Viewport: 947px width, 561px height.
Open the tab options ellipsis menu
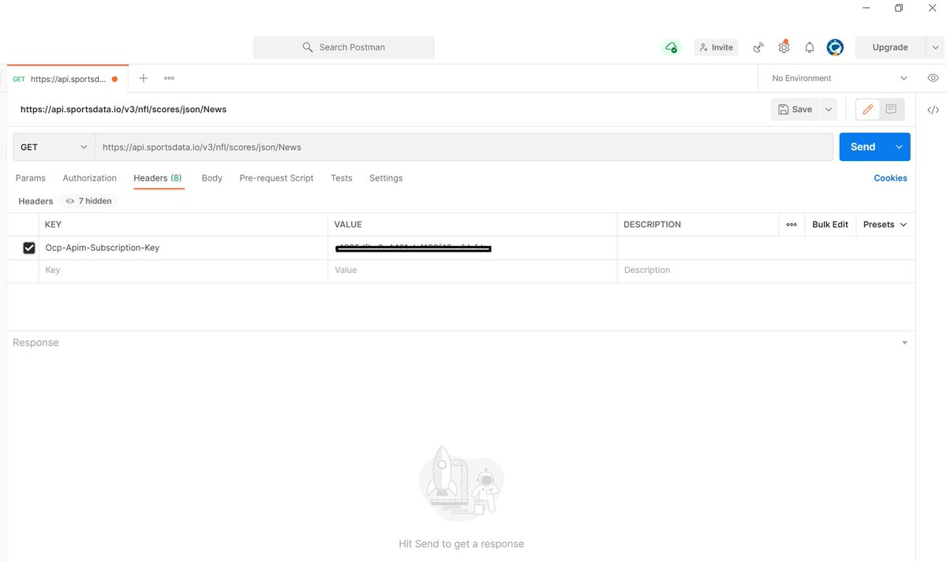[x=169, y=78]
